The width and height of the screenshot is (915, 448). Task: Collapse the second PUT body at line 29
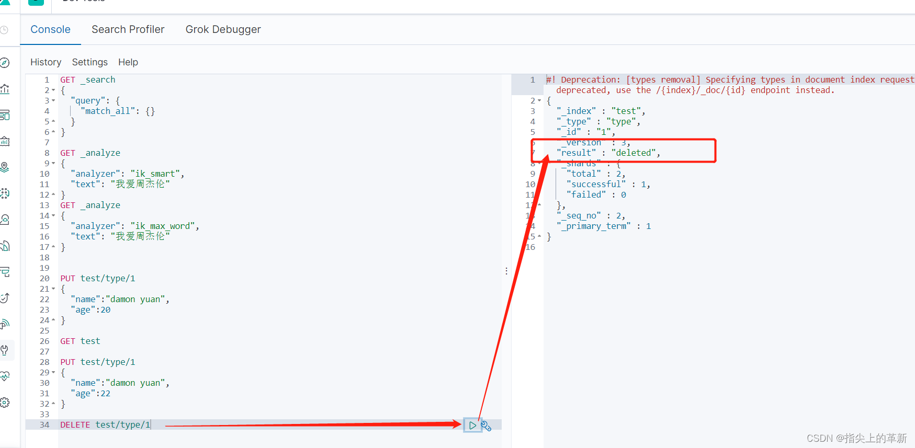[x=53, y=373]
